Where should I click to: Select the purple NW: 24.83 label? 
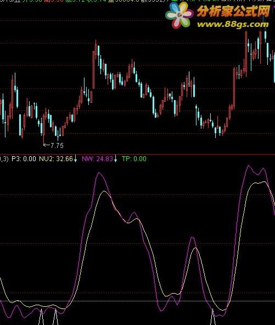point(97,159)
